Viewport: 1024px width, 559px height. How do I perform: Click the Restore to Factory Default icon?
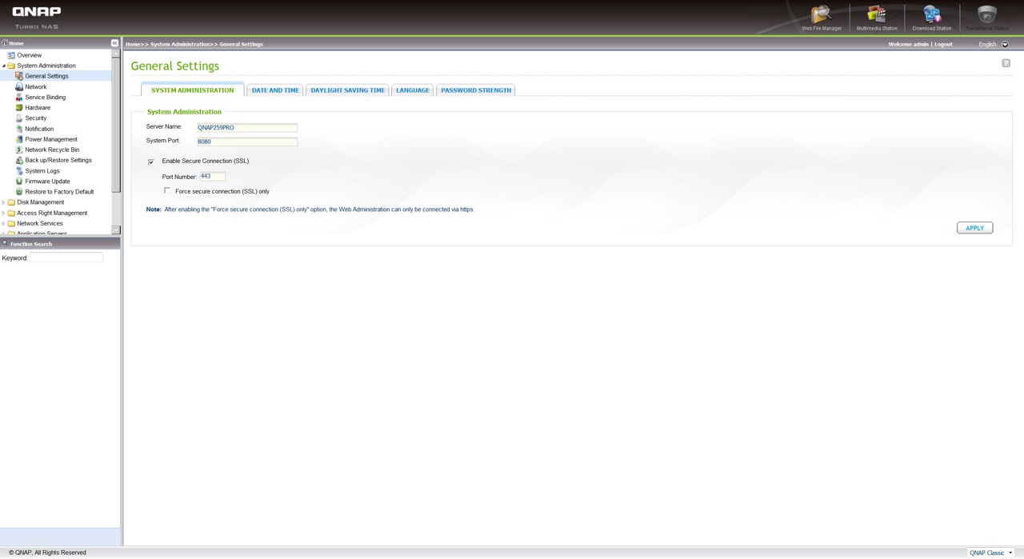pyautogui.click(x=19, y=192)
